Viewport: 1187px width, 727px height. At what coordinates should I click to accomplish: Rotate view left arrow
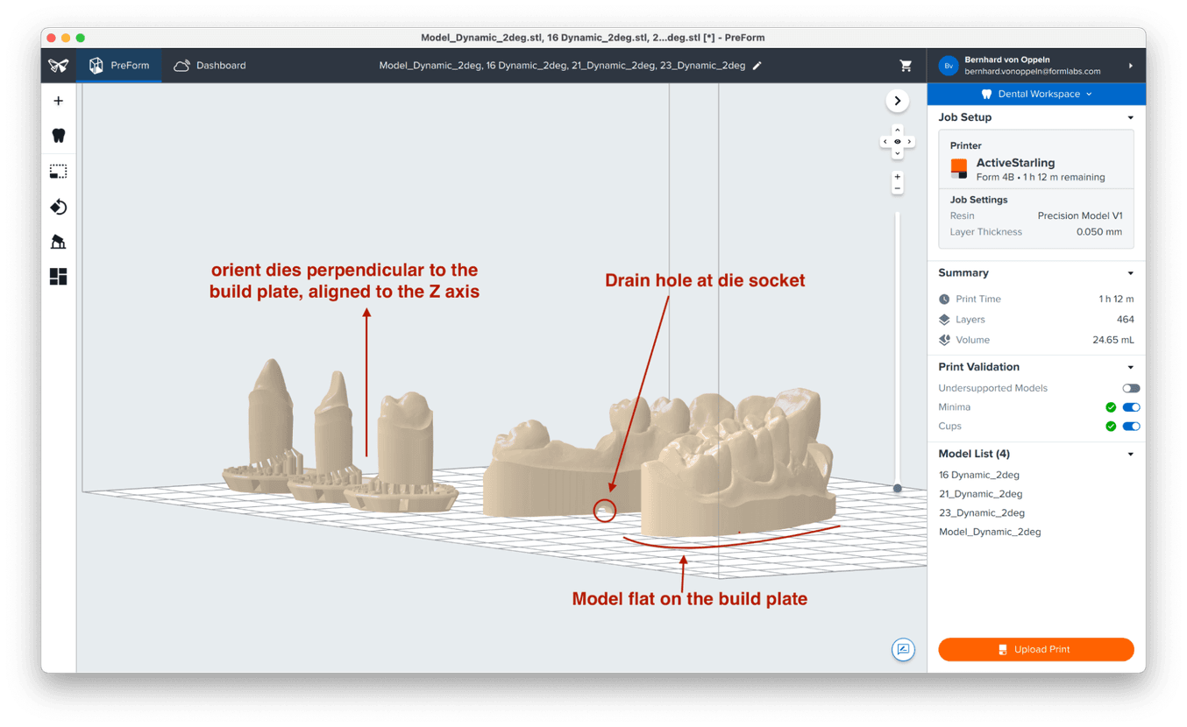point(885,141)
